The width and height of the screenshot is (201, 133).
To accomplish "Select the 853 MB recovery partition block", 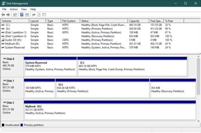I will [x=173, y=88].
